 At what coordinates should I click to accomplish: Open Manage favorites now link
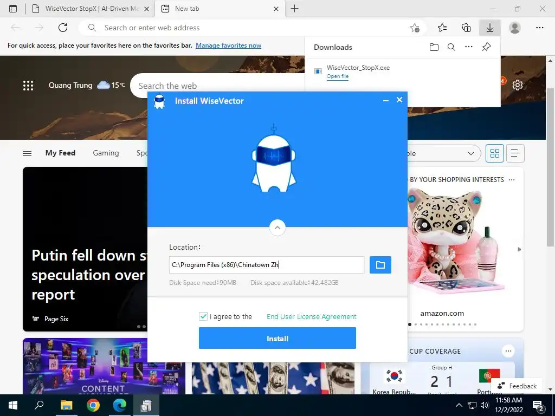228,45
